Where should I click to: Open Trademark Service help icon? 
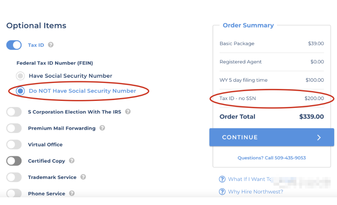(x=83, y=177)
